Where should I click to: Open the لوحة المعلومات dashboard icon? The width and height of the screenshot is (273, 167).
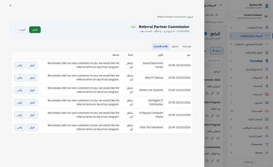click(x=267, y=28)
